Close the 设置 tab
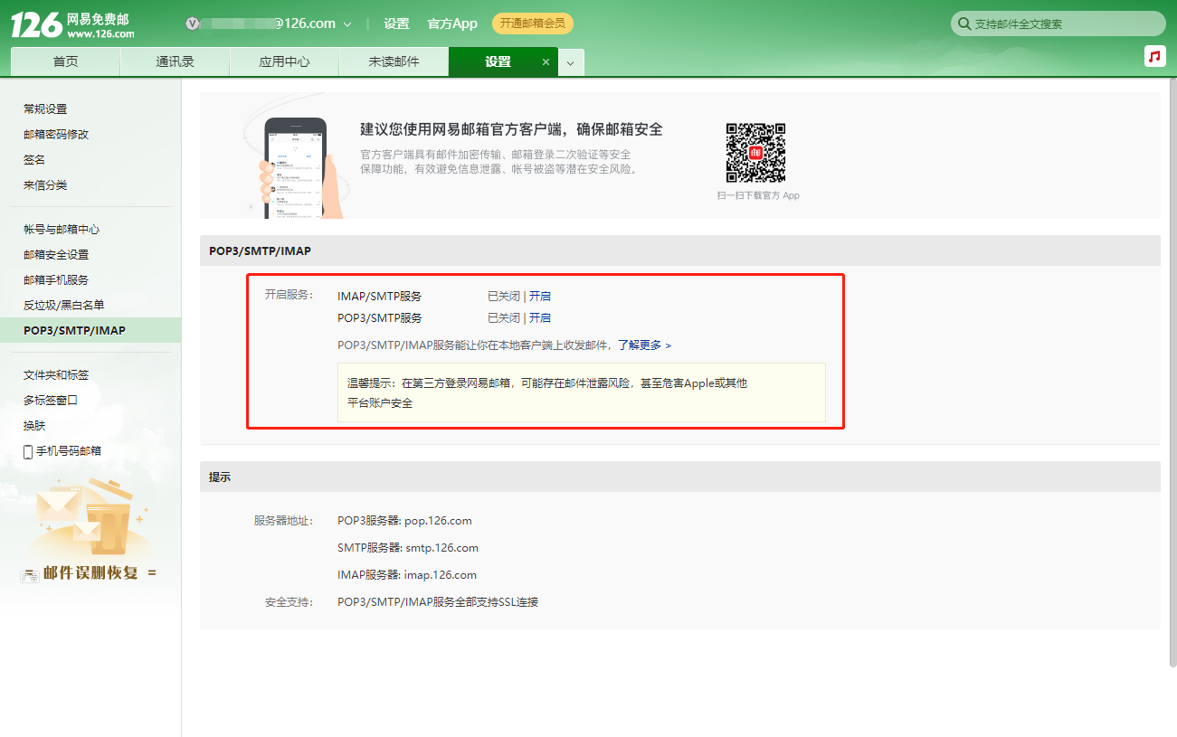The image size is (1177, 737). (x=546, y=61)
